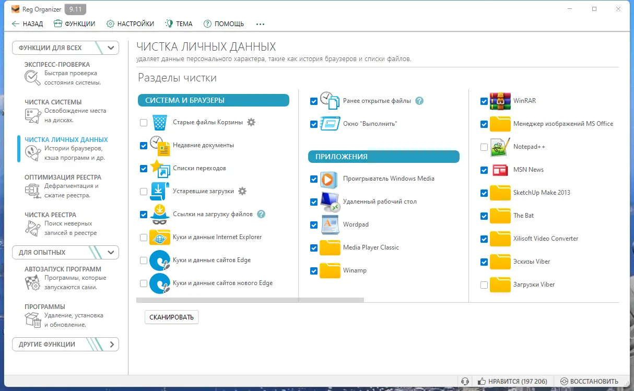Click the Куки и данные сайтов нового Edge icon
Screen dimensions: 634x391
tap(160, 283)
